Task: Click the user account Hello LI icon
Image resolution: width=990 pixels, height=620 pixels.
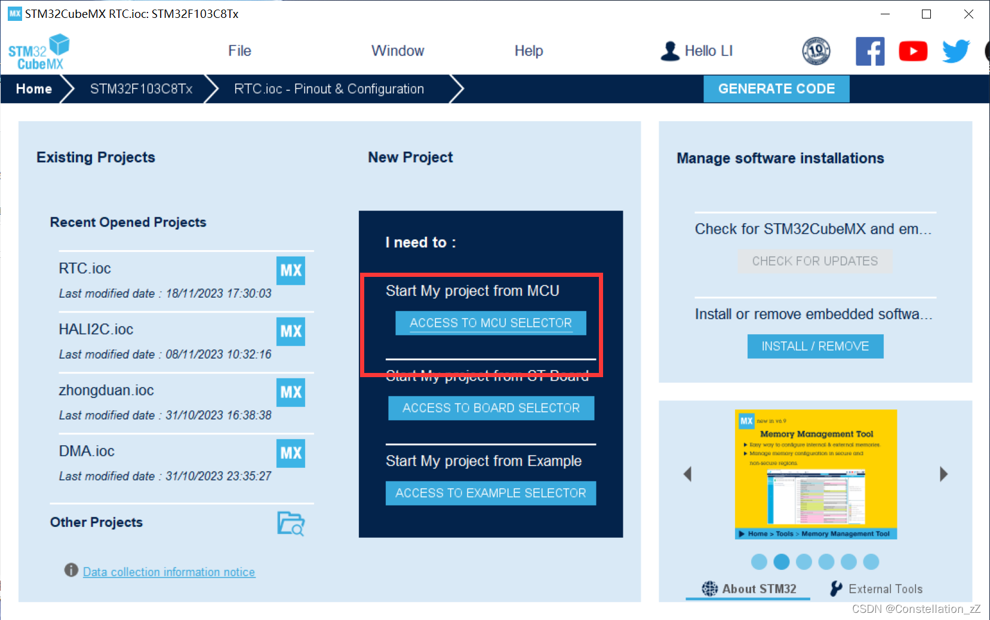Action: (x=670, y=51)
